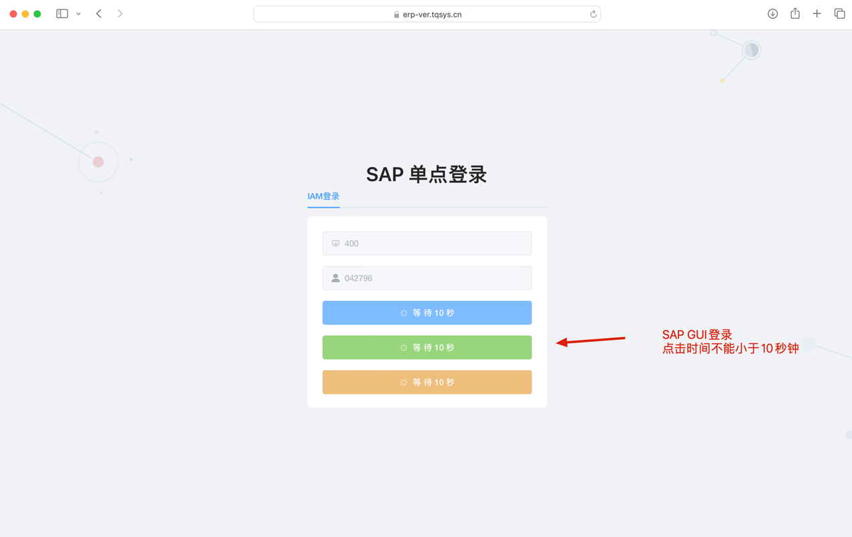The width and height of the screenshot is (852, 537).
Task: Open the share sheet icon
Action: [795, 13]
